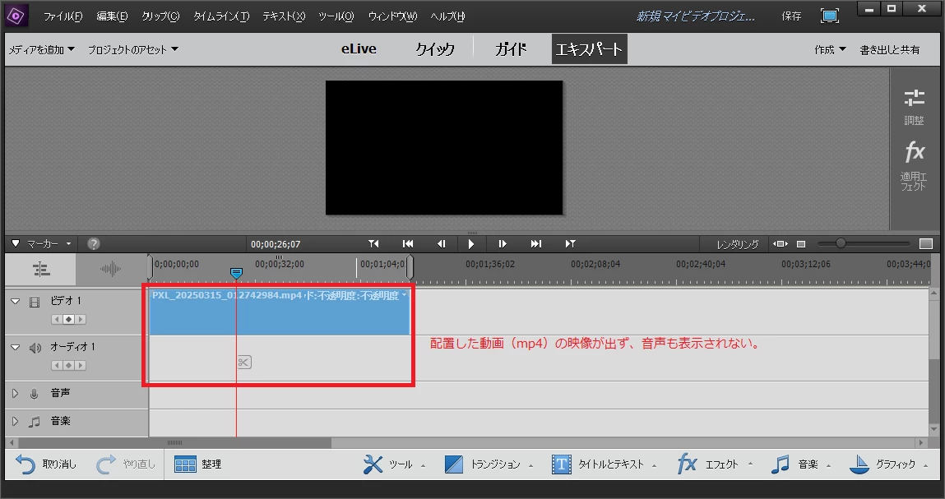Screen dimensions: 945x499
Task: Open the ツール panel in bottom bar
Action: coord(394,464)
